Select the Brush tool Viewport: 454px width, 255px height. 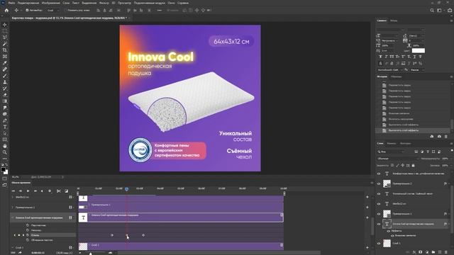(x=5, y=76)
